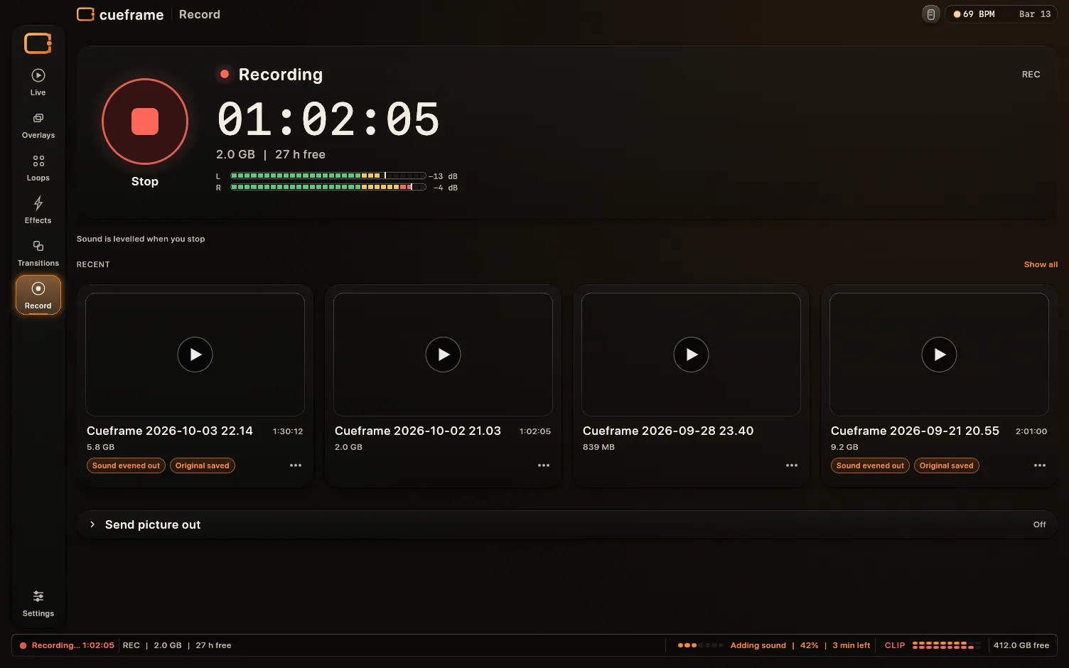The image size is (1069, 668).
Task: Click the 1:30:12 duration label
Action: [288, 431]
